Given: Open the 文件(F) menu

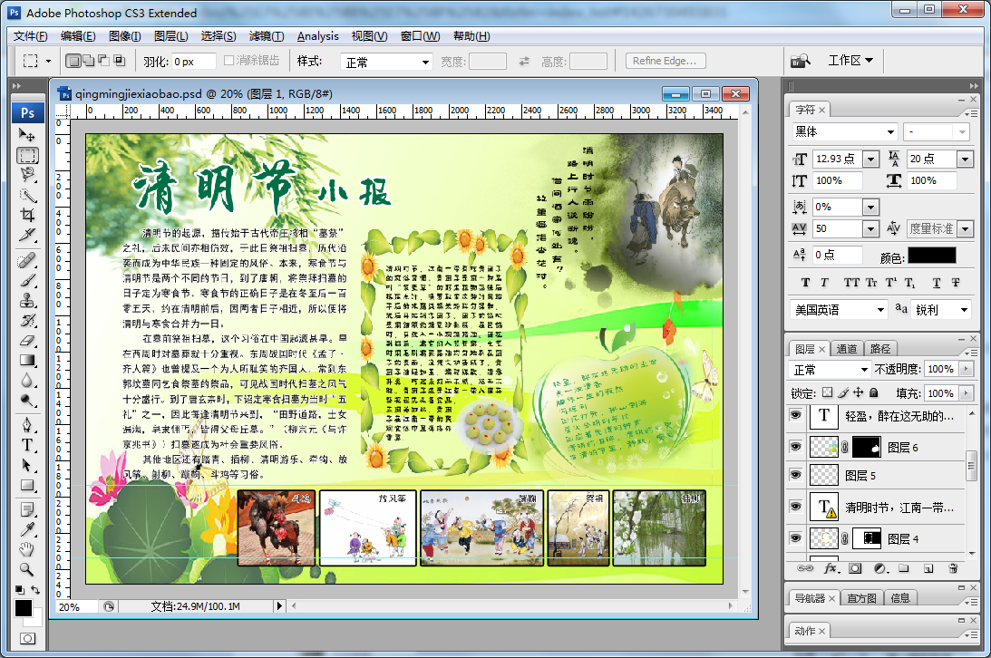Looking at the screenshot, I should pyautogui.click(x=30, y=36).
